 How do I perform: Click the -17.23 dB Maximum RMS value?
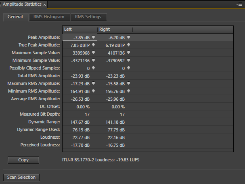click(80, 84)
